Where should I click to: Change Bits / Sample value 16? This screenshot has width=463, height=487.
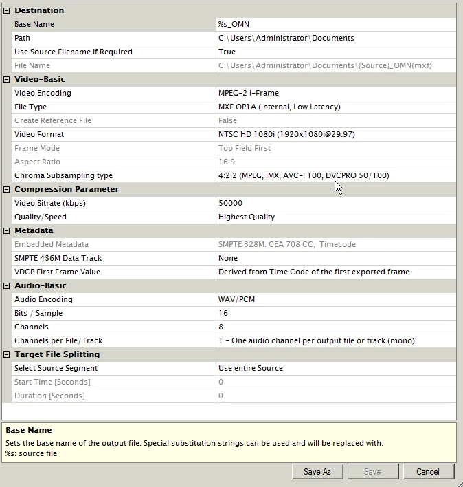coord(336,313)
